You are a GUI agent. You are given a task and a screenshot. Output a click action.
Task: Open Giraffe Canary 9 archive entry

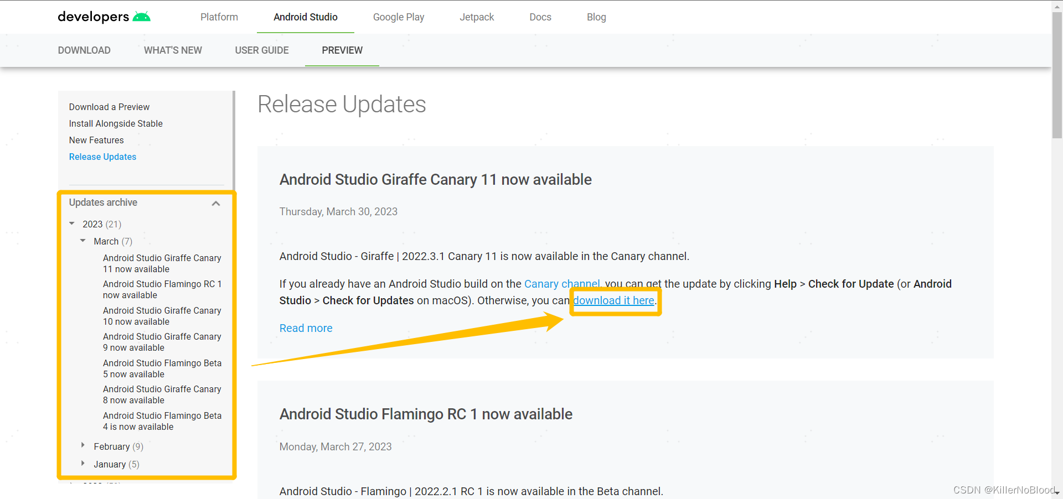162,342
